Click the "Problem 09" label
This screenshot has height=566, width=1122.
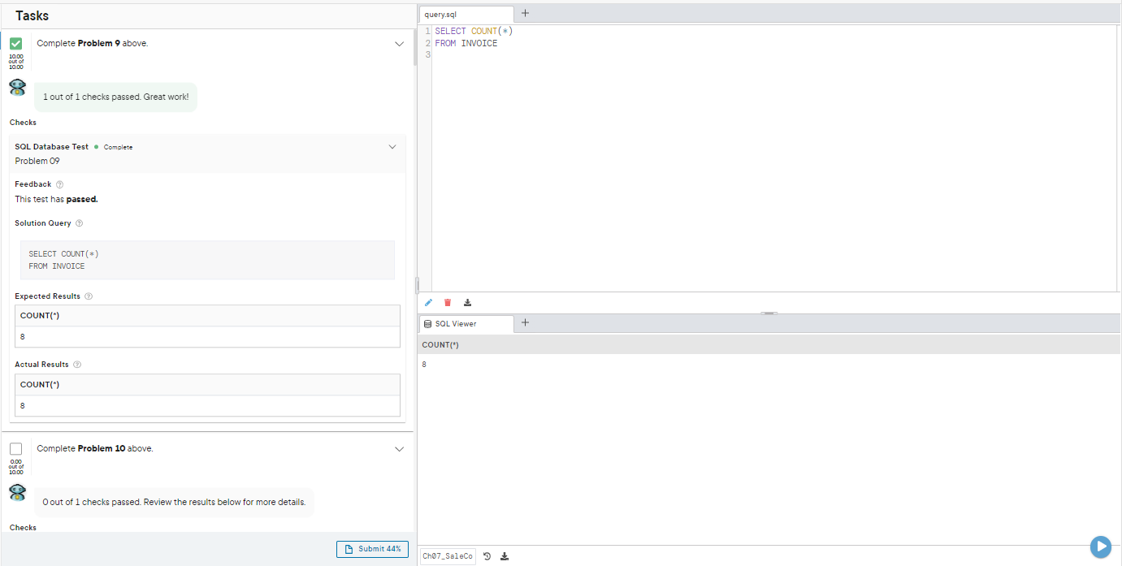pos(37,161)
